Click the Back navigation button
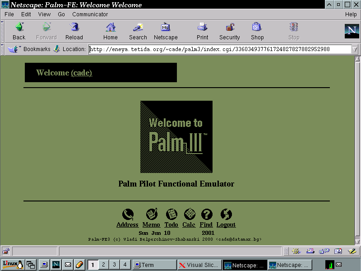This screenshot has height=271, width=361. coord(19,31)
